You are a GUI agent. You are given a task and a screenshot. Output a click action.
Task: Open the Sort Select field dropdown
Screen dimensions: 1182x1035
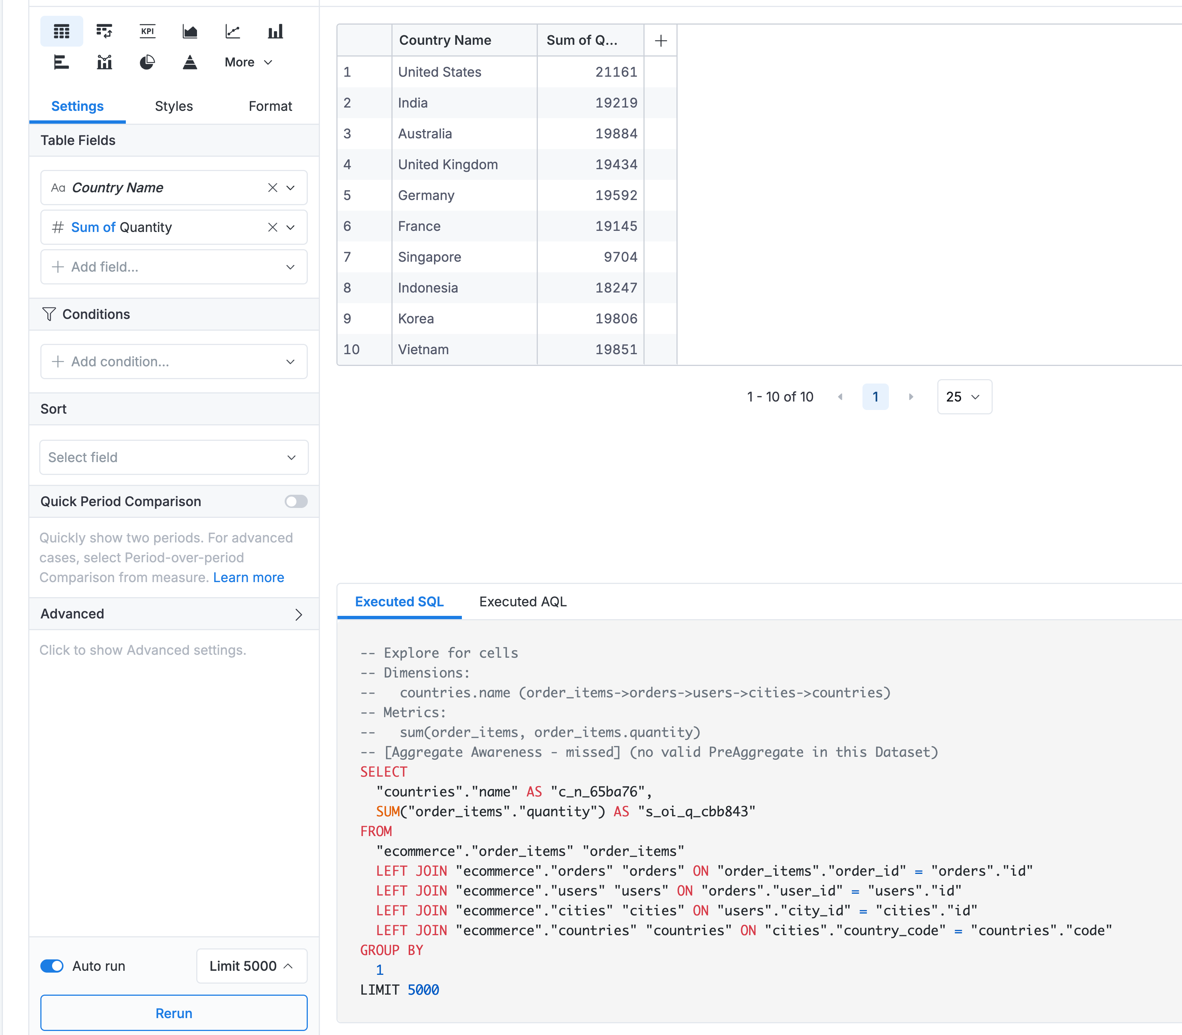173,457
